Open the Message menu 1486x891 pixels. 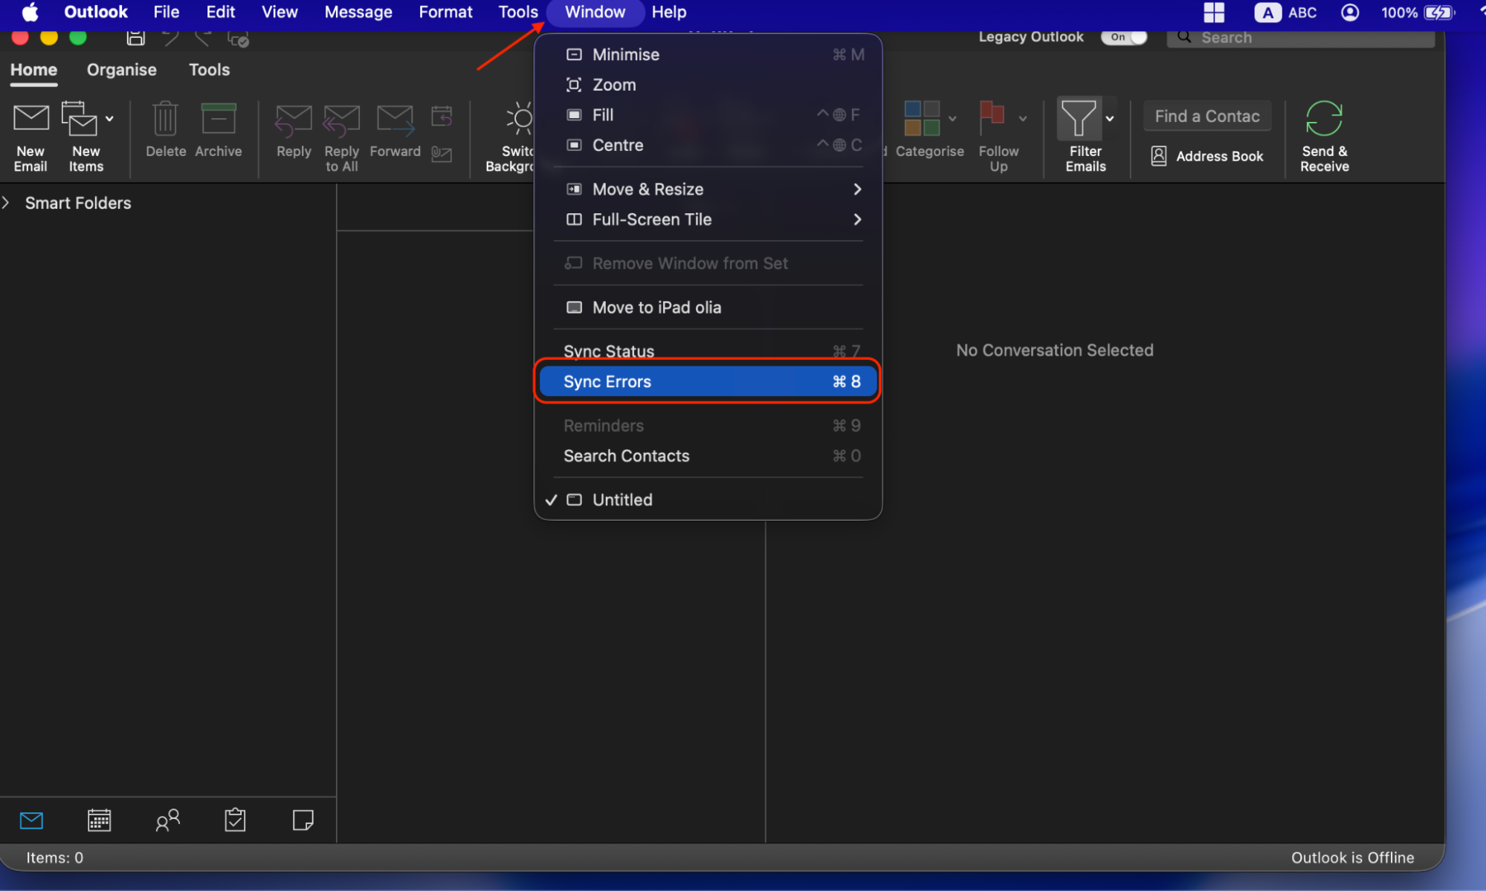click(x=358, y=12)
